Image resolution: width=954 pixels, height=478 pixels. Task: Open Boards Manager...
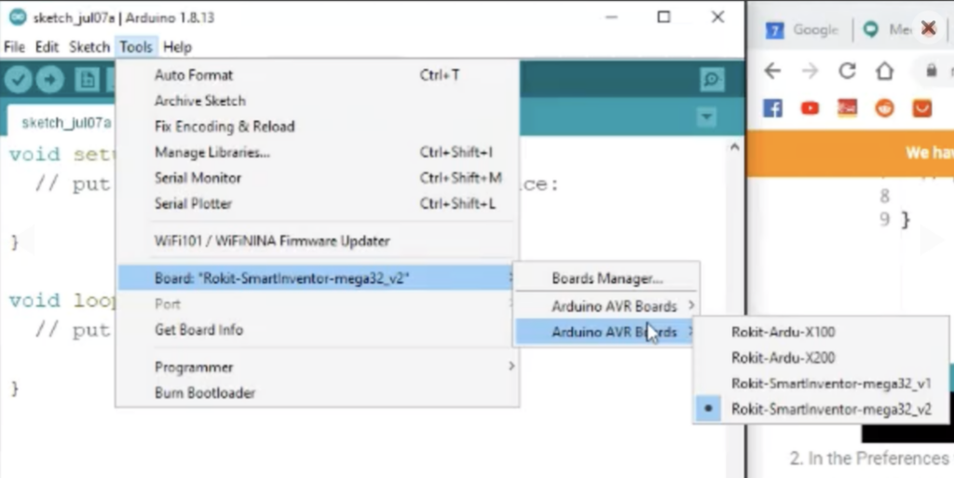point(606,278)
